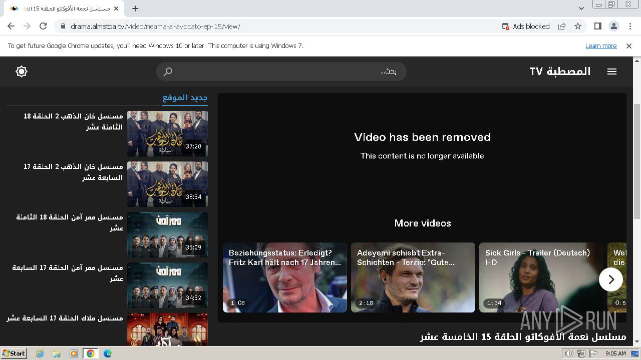Open the مسلسل خان الذهب 2 الحلقة 17 title link

click(73, 172)
